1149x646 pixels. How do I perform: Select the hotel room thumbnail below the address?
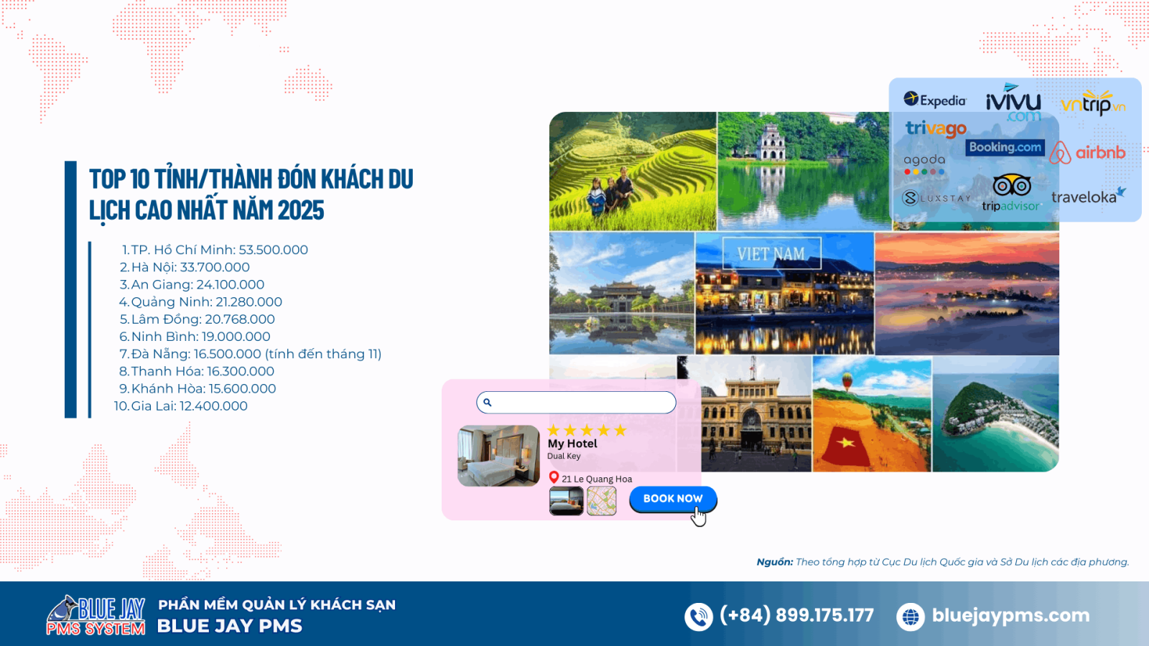(x=566, y=500)
